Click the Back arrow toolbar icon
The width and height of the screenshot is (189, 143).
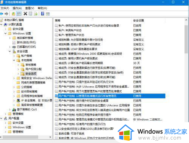(2, 14)
